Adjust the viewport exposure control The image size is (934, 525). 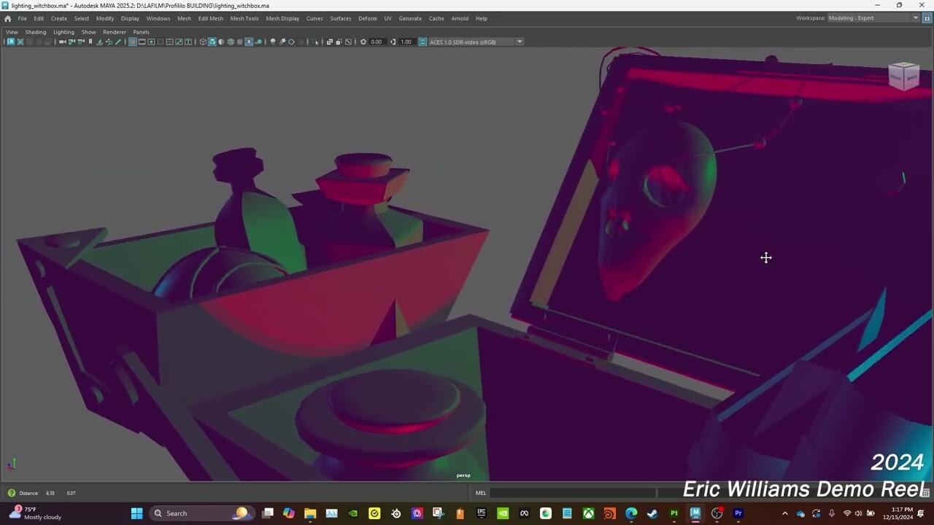(377, 42)
